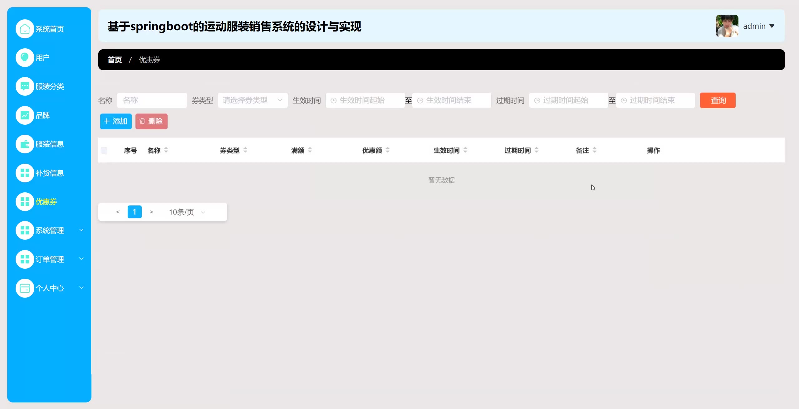
Task: Go to 首页 in the breadcrumb
Action: pyautogui.click(x=115, y=60)
